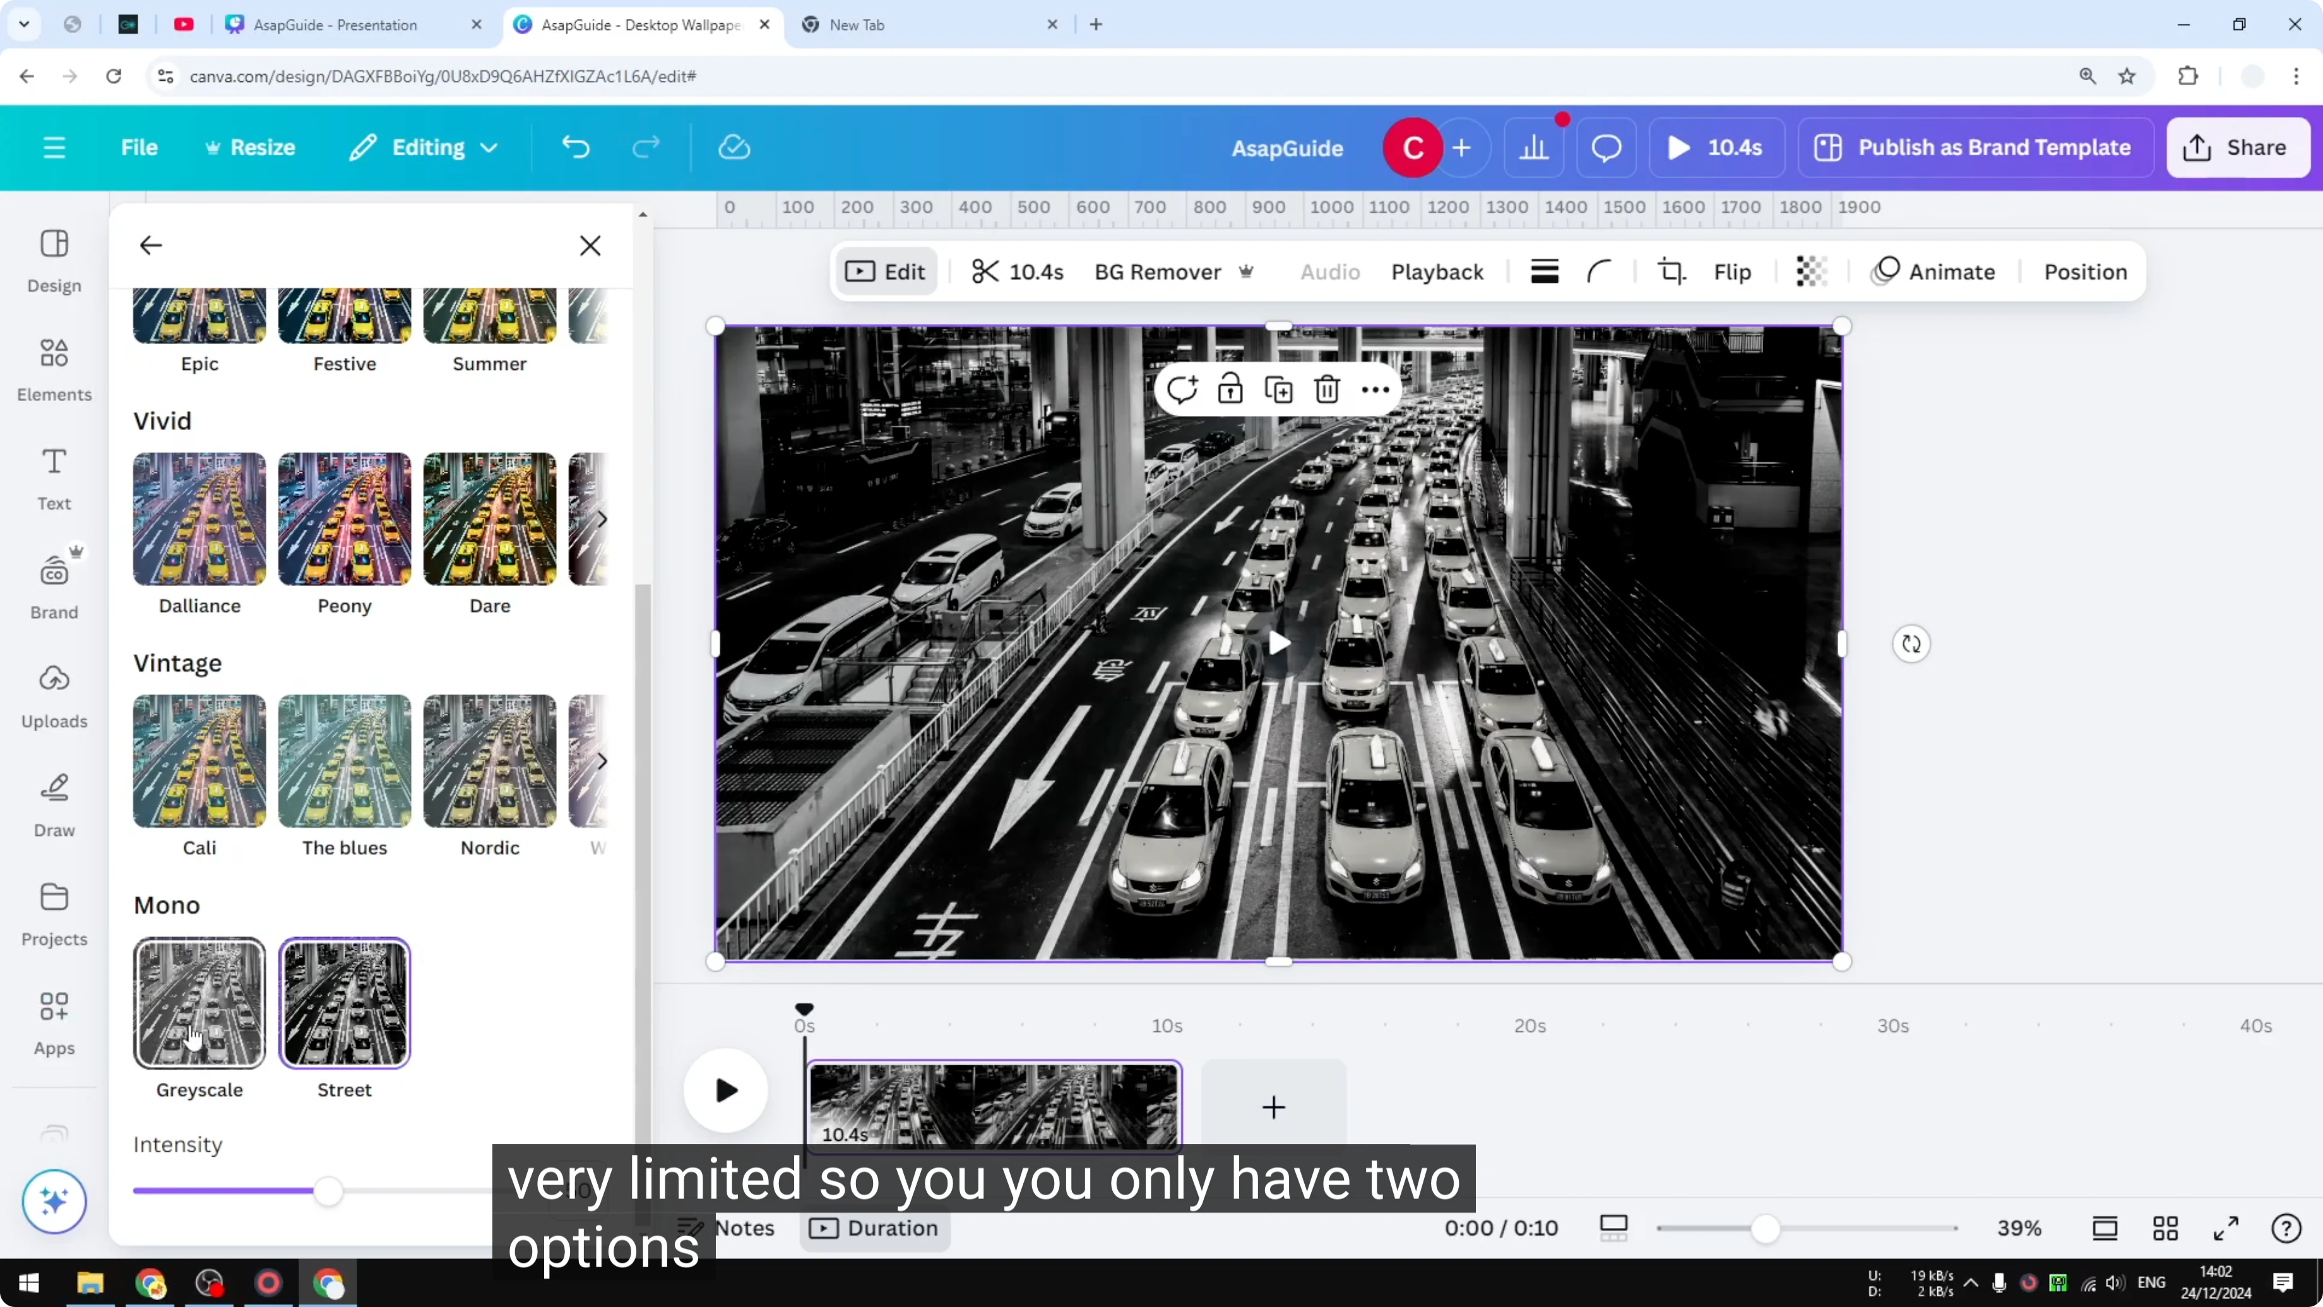Toggle fit-to-screen zoom

point(2105,1227)
